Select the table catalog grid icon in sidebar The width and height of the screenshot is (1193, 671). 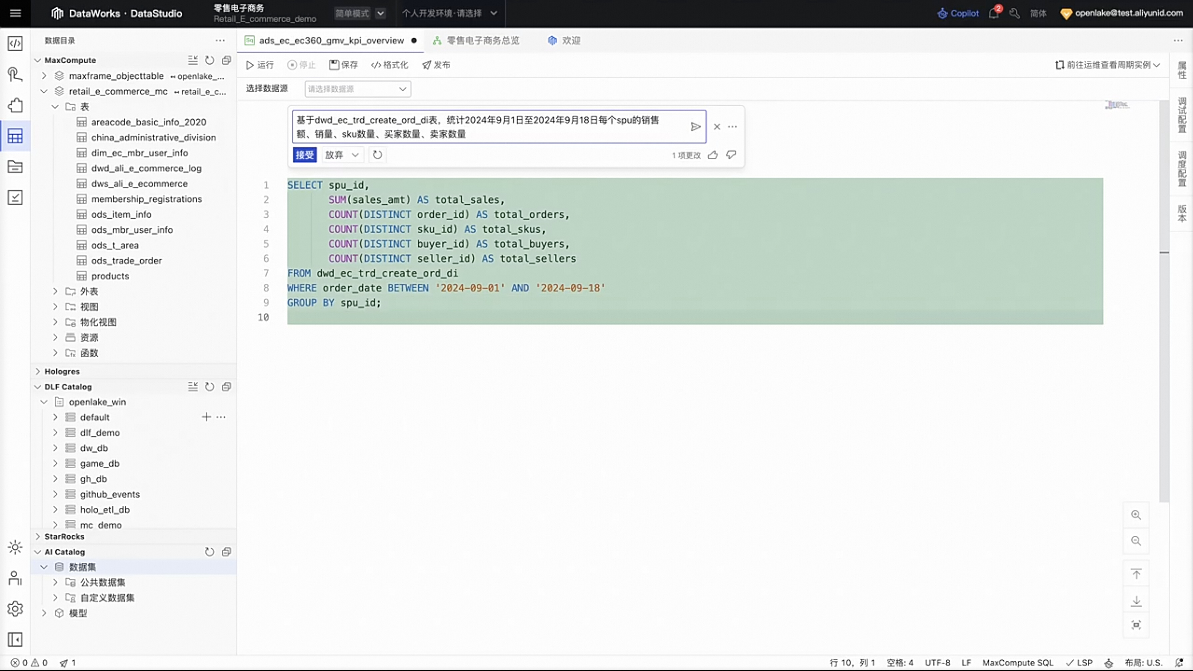(15, 136)
